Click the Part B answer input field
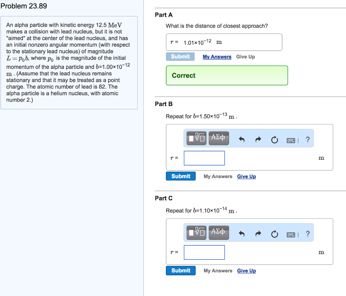 tap(204, 158)
